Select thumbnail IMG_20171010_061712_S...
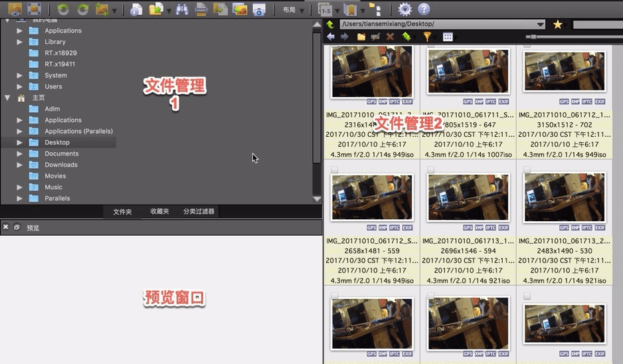Screen dimensions: 623x364 [372, 197]
